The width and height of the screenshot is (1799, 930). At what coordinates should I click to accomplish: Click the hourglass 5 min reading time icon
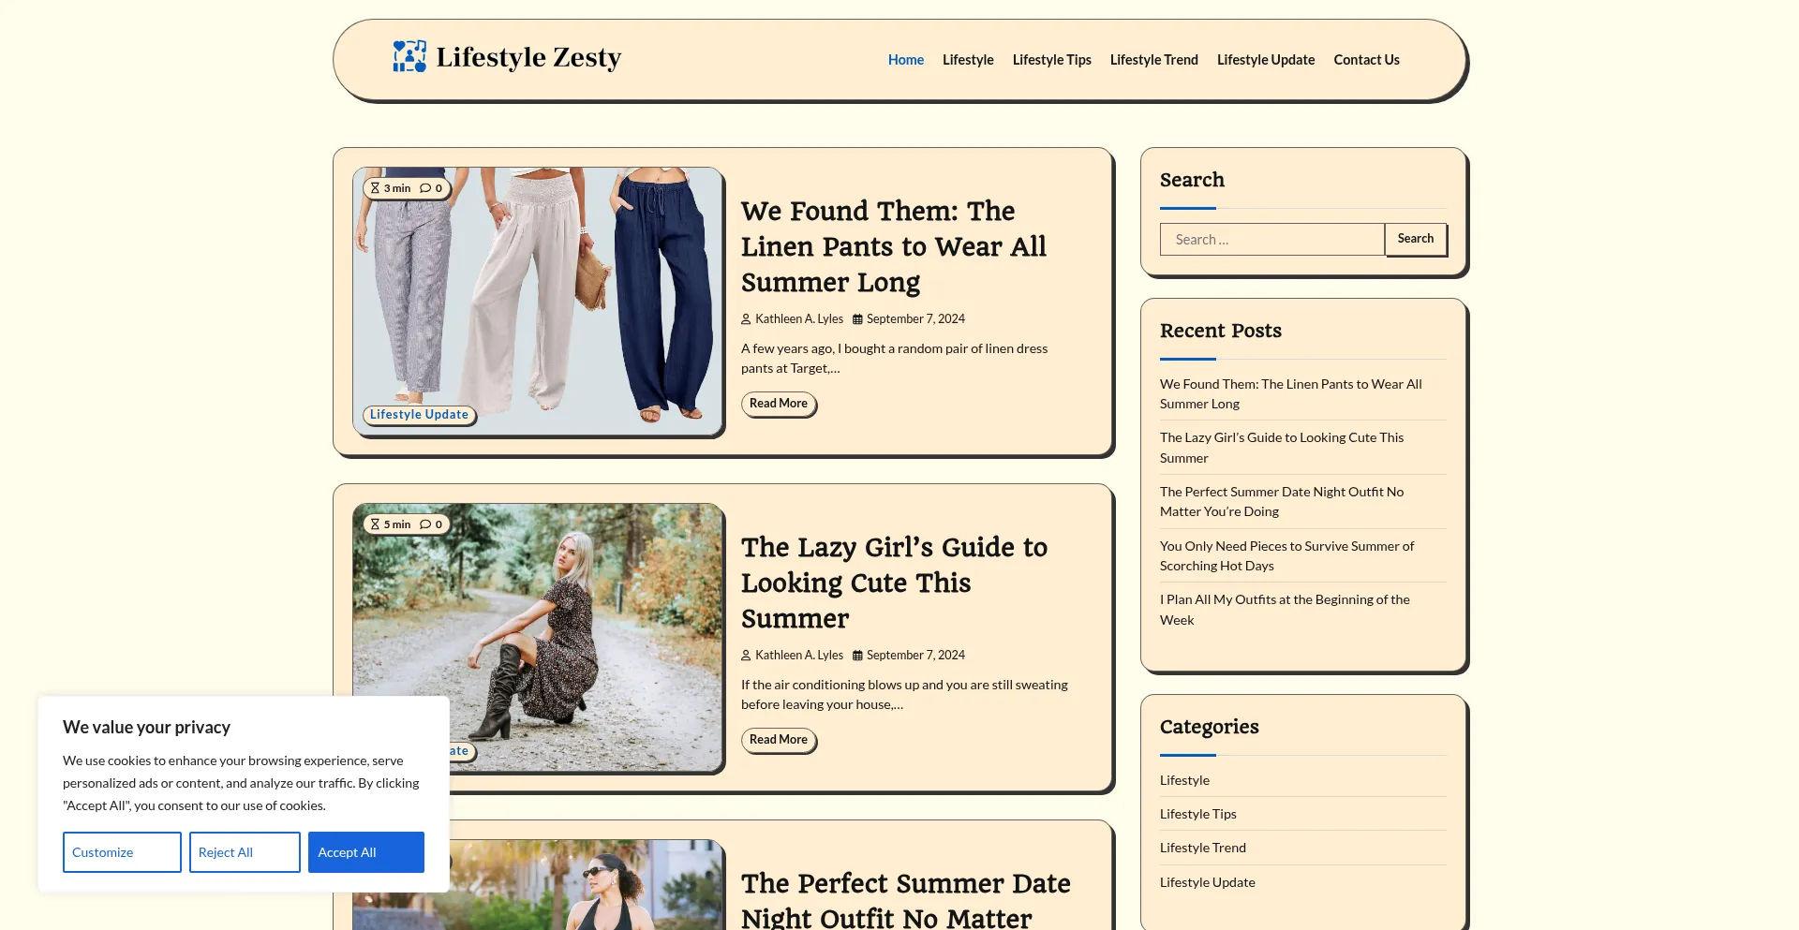[x=375, y=524]
